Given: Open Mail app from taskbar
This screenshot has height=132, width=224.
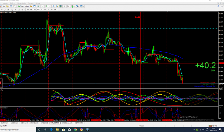Looking at the screenshot, I should tap(70, 129).
